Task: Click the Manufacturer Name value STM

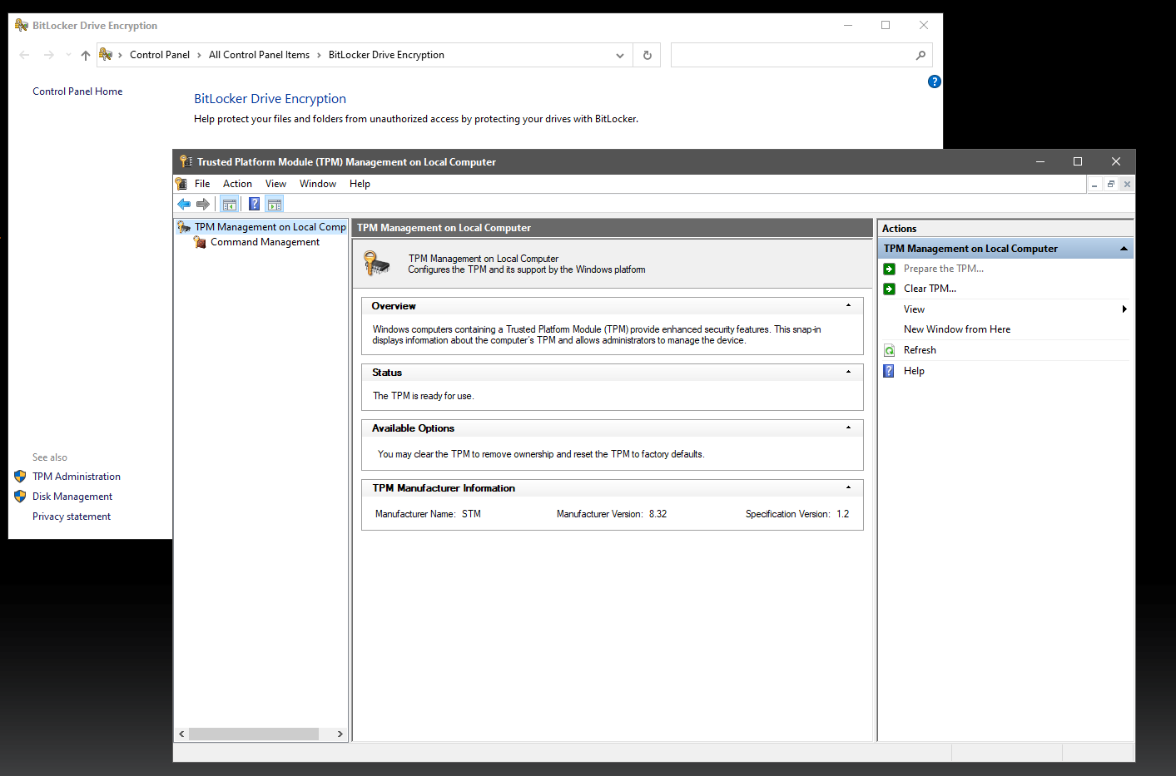Action: (471, 514)
